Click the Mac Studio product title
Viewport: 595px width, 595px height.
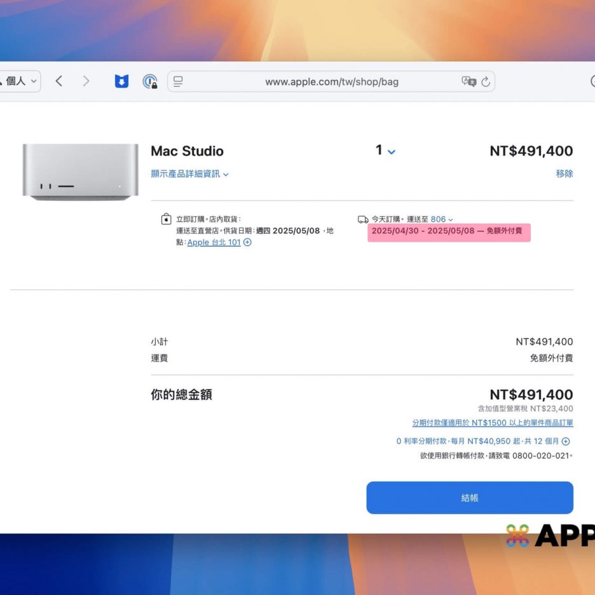coord(187,151)
